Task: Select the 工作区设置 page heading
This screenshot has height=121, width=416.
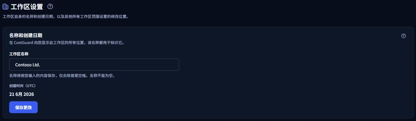Action: point(27,7)
